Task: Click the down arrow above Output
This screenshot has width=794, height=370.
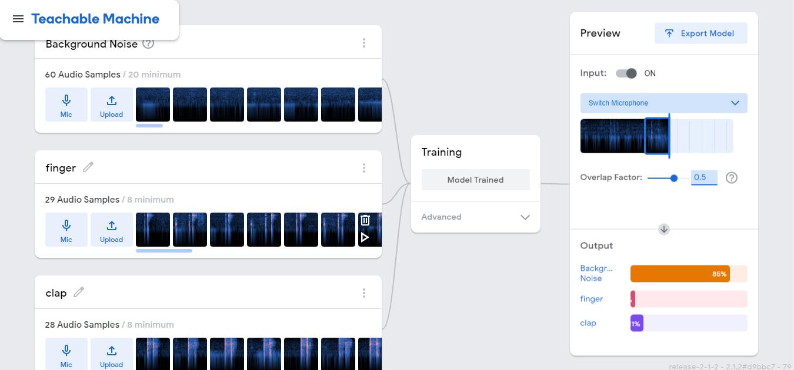Action: click(664, 229)
